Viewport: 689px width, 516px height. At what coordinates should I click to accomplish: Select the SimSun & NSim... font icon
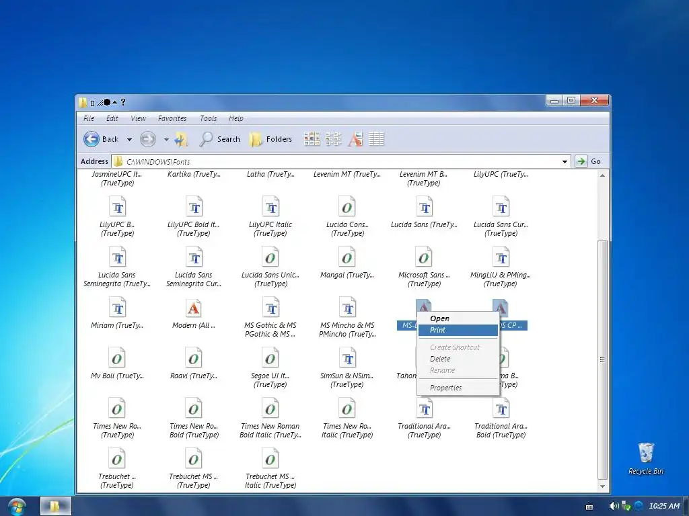tap(347, 357)
